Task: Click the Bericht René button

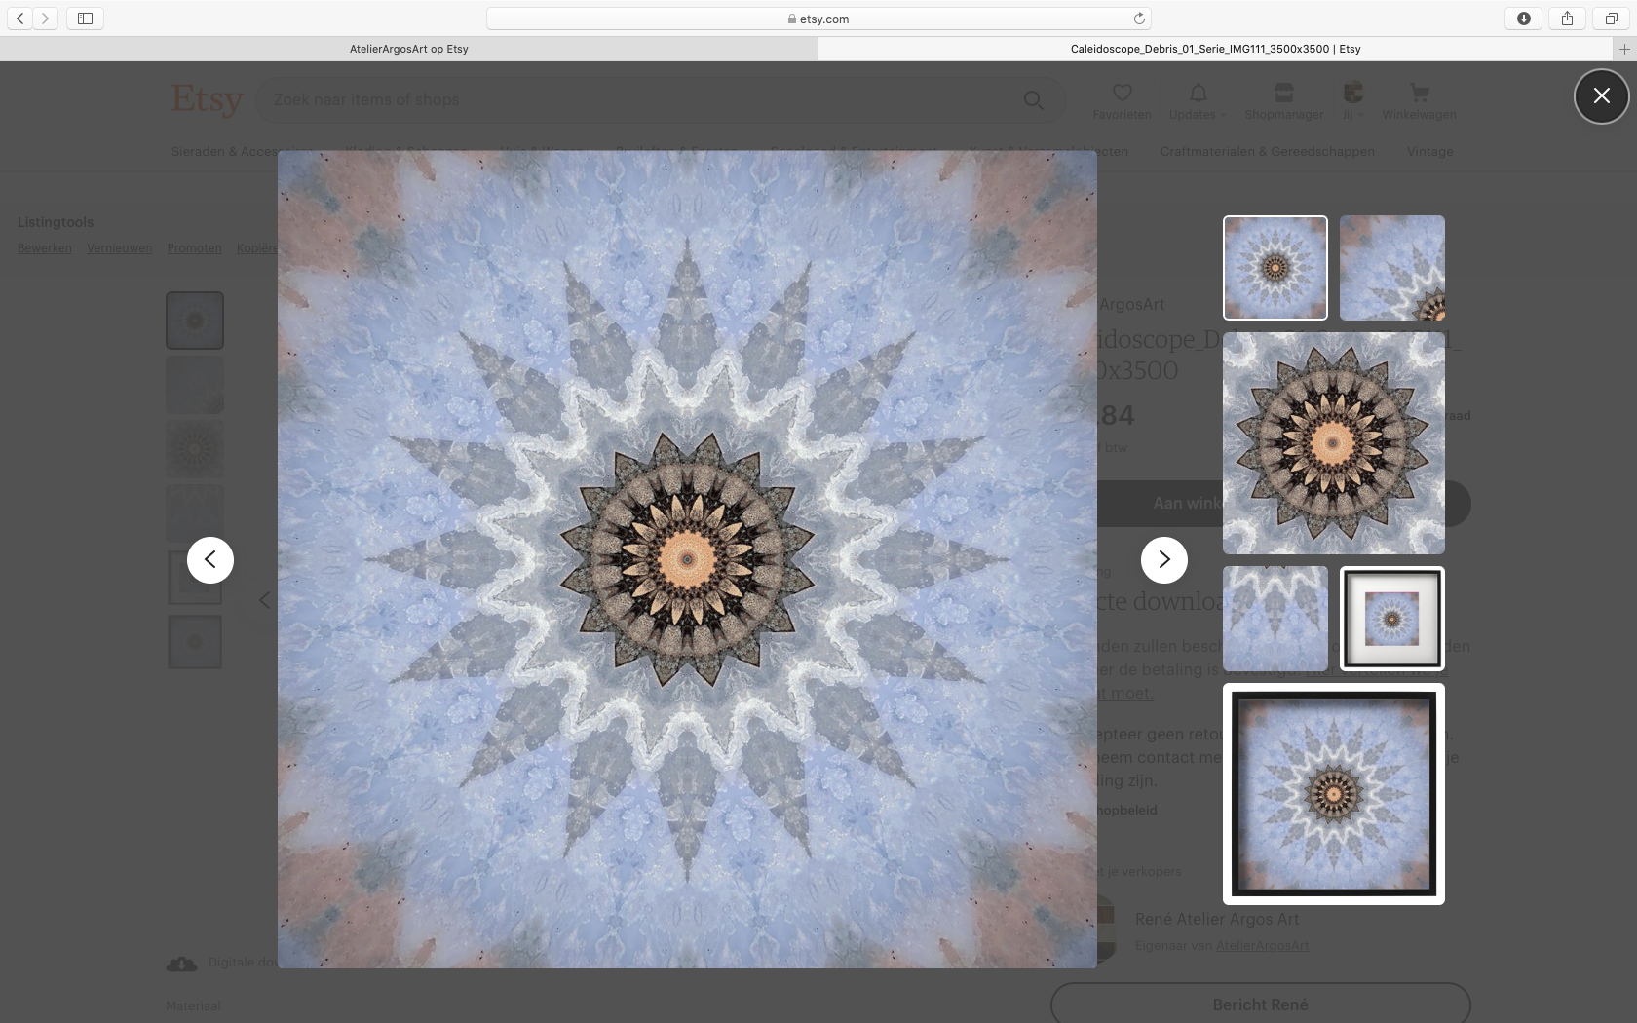Action: 1260,1004
